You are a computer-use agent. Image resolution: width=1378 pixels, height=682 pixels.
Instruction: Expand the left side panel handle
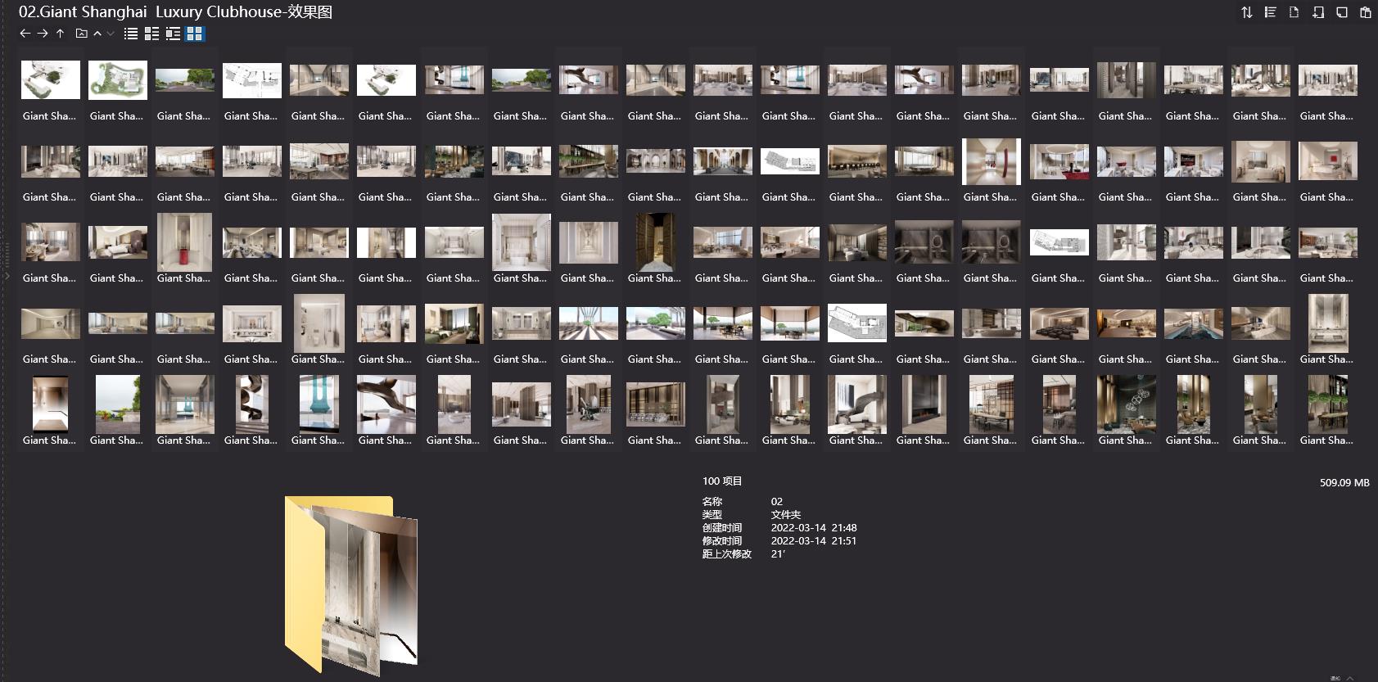coord(7,276)
